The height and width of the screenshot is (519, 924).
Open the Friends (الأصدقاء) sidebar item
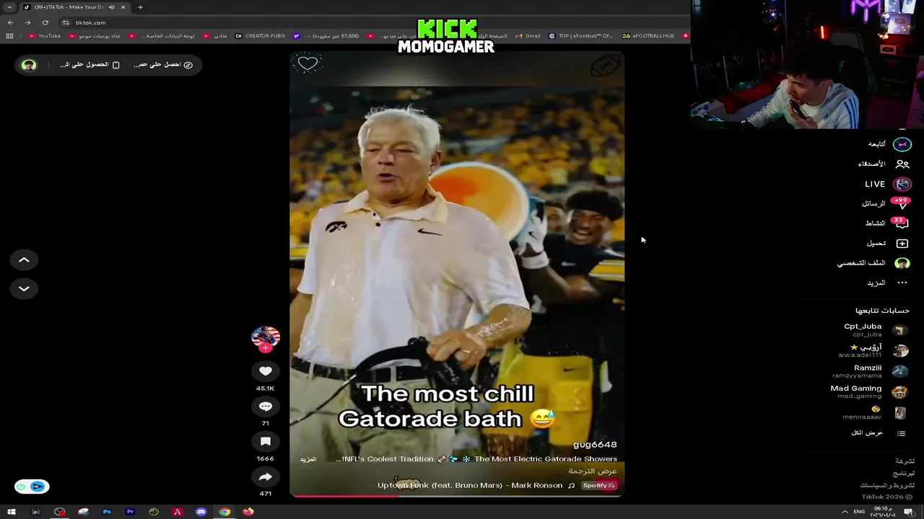883,164
